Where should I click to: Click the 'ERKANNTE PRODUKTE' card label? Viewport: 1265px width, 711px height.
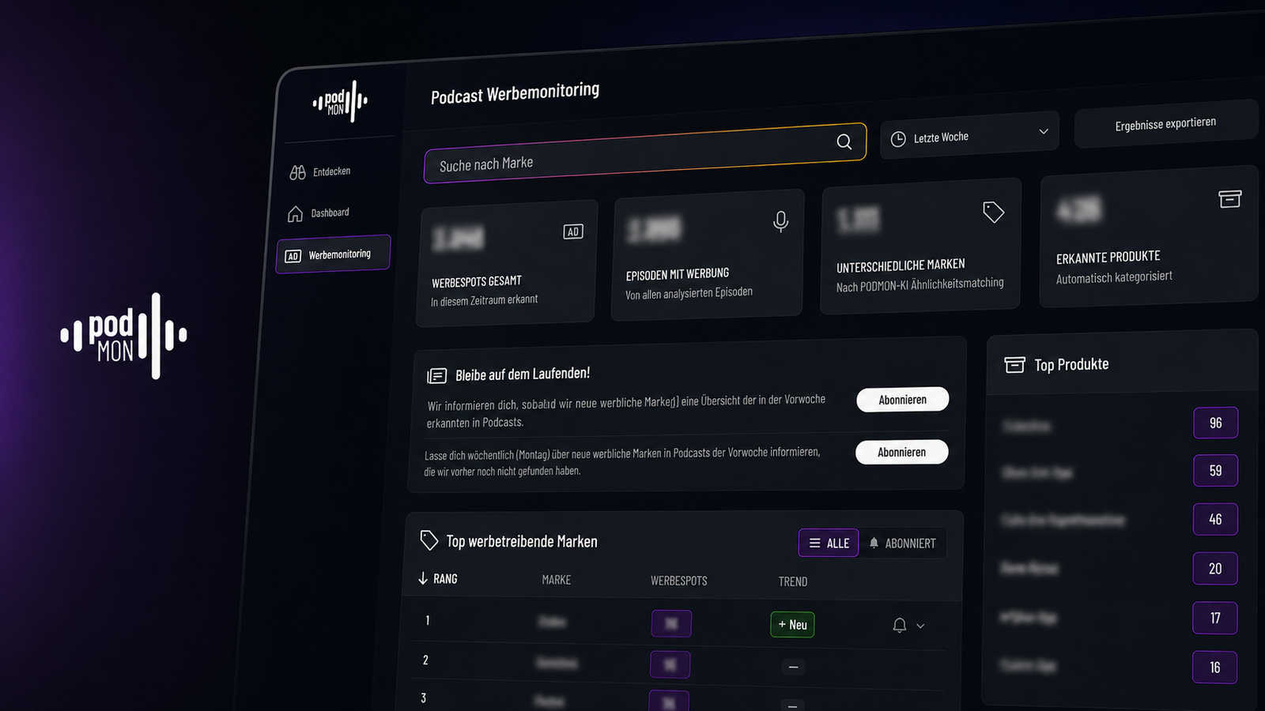[1108, 258]
